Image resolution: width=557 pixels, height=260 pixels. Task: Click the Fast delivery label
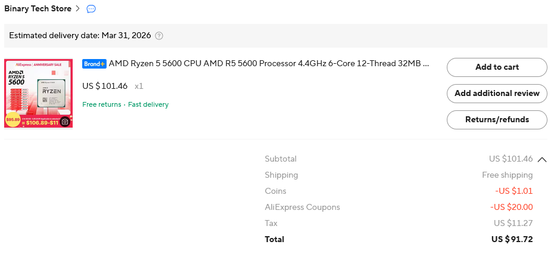click(148, 104)
